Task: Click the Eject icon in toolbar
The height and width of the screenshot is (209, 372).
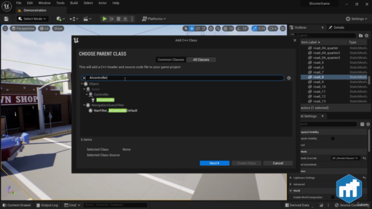Action: (126, 19)
